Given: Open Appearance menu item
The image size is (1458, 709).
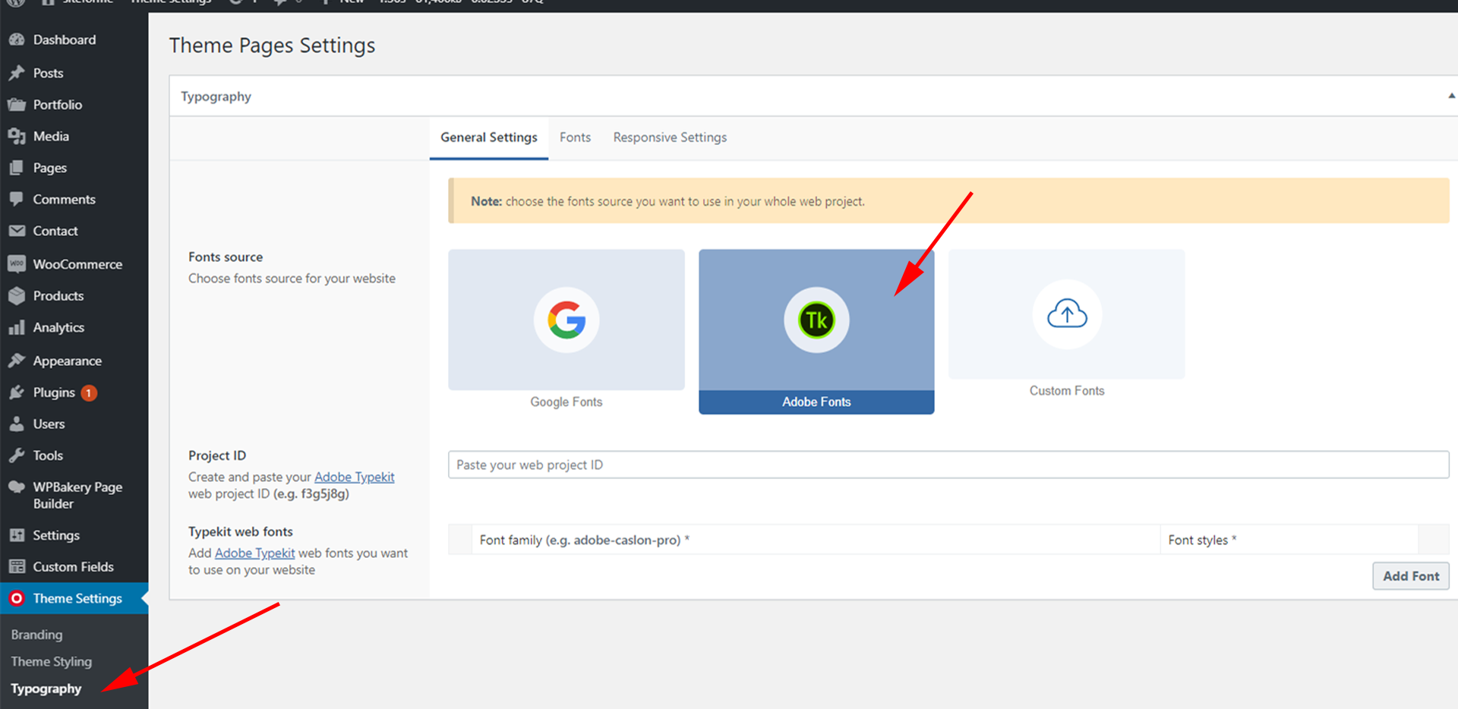Looking at the screenshot, I should 68,361.
